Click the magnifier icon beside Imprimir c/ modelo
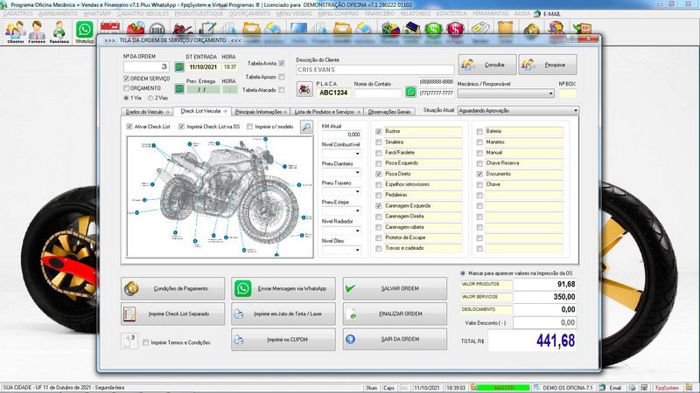 click(306, 127)
